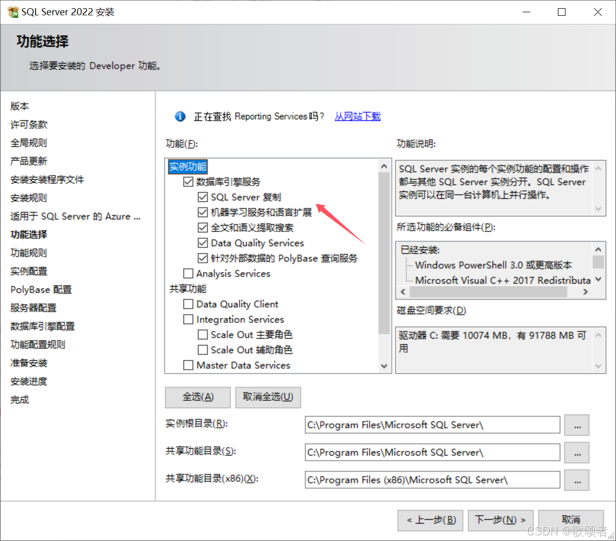Image resolution: width=616 pixels, height=541 pixels.
Task: Click prerequisites list scroll-up arrow
Action: pos(599,250)
